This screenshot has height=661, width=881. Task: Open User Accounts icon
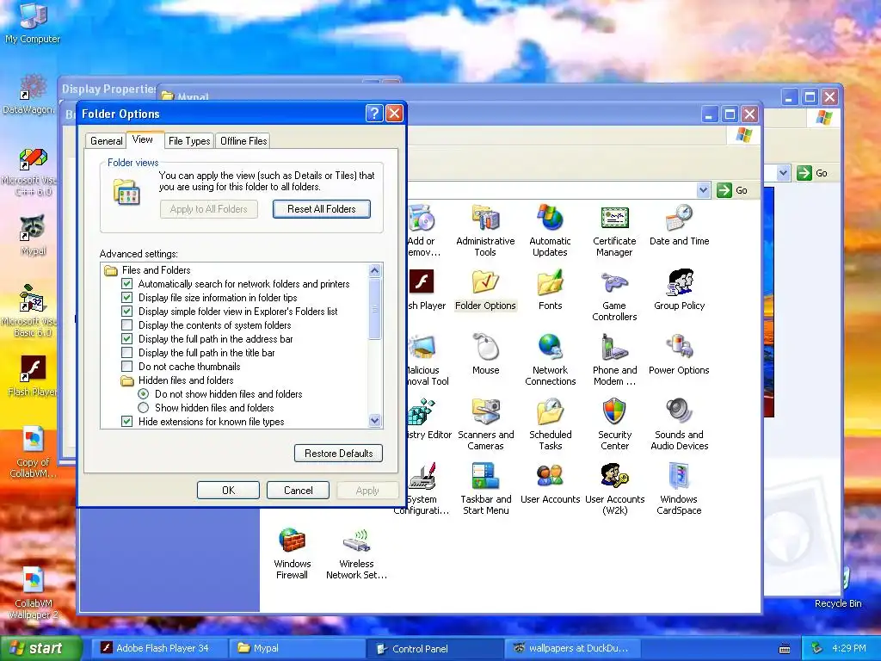tap(550, 485)
